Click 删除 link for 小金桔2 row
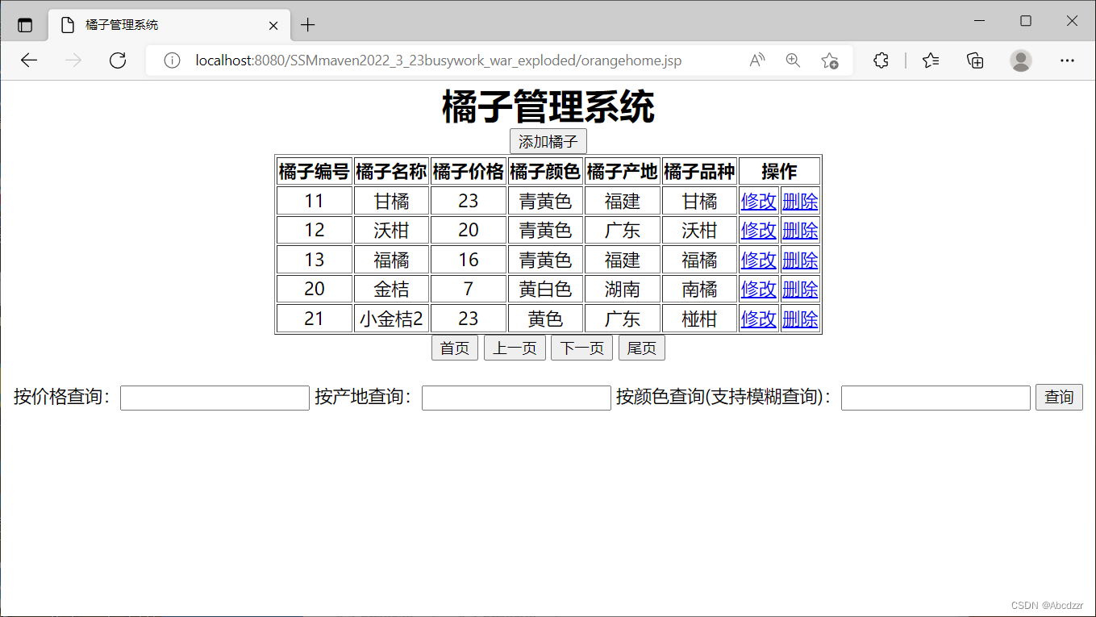The width and height of the screenshot is (1096, 617). tap(800, 319)
